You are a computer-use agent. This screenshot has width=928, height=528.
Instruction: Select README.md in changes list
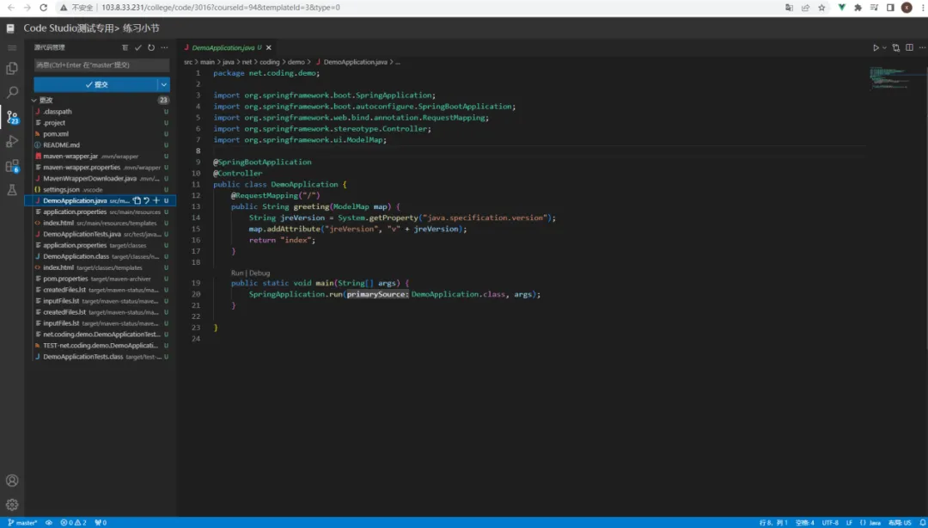[x=101, y=145]
